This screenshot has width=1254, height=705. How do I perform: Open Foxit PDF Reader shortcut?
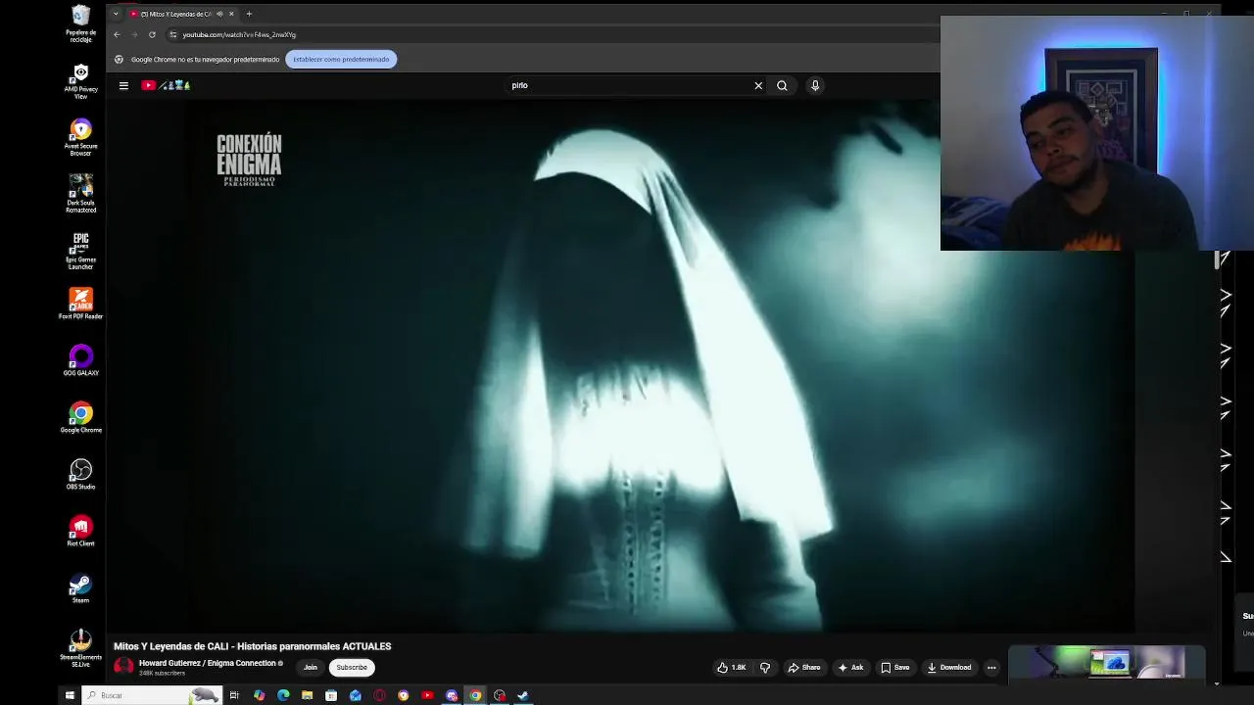(x=80, y=305)
